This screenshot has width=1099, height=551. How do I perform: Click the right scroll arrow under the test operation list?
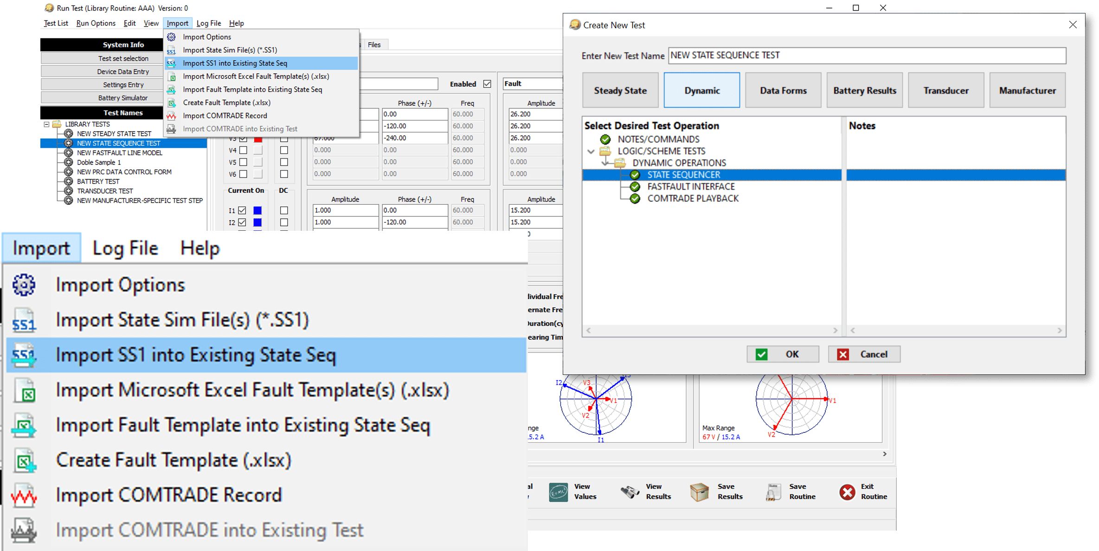[x=835, y=330]
